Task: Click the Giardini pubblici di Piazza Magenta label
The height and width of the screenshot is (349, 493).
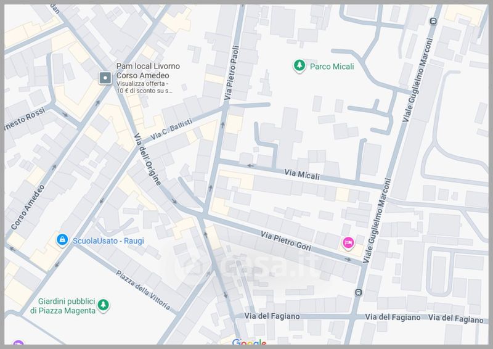Action: click(59, 306)
